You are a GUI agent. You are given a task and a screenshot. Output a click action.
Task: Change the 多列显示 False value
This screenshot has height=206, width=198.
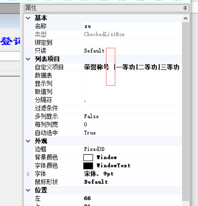tap(132, 117)
